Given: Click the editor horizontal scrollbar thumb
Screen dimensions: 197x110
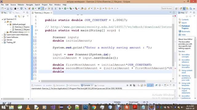Looking at the screenshot, I should pos(93,81).
